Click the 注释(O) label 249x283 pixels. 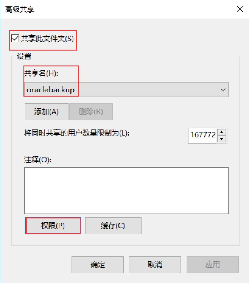coord(38,160)
